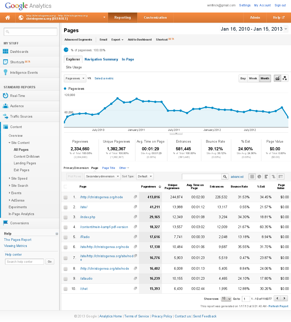Open the Secondary dimension dropdown
Screen dimensions: 291x322
102,177
